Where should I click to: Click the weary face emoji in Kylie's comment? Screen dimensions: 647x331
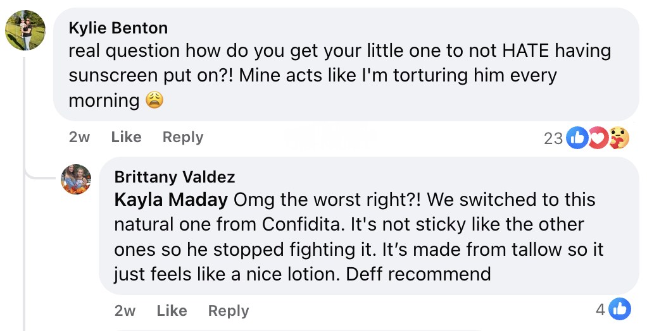154,100
